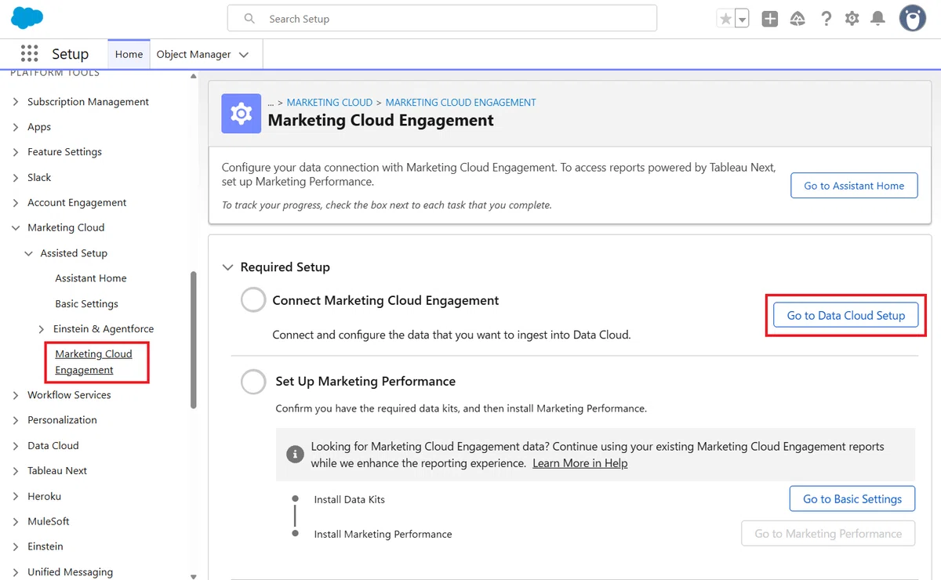941x580 pixels.
Task: Click Install Marketing Performance step
Action: tap(383, 534)
